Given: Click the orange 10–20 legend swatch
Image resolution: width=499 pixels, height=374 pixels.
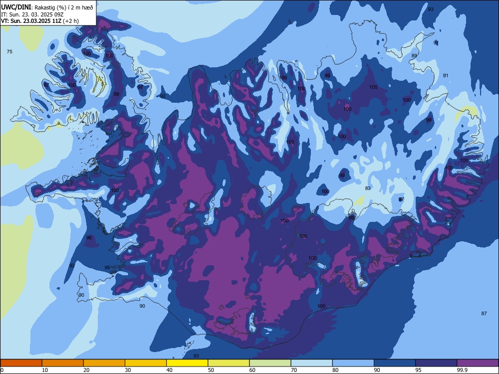Looking at the screenshot, I should click(63, 363).
